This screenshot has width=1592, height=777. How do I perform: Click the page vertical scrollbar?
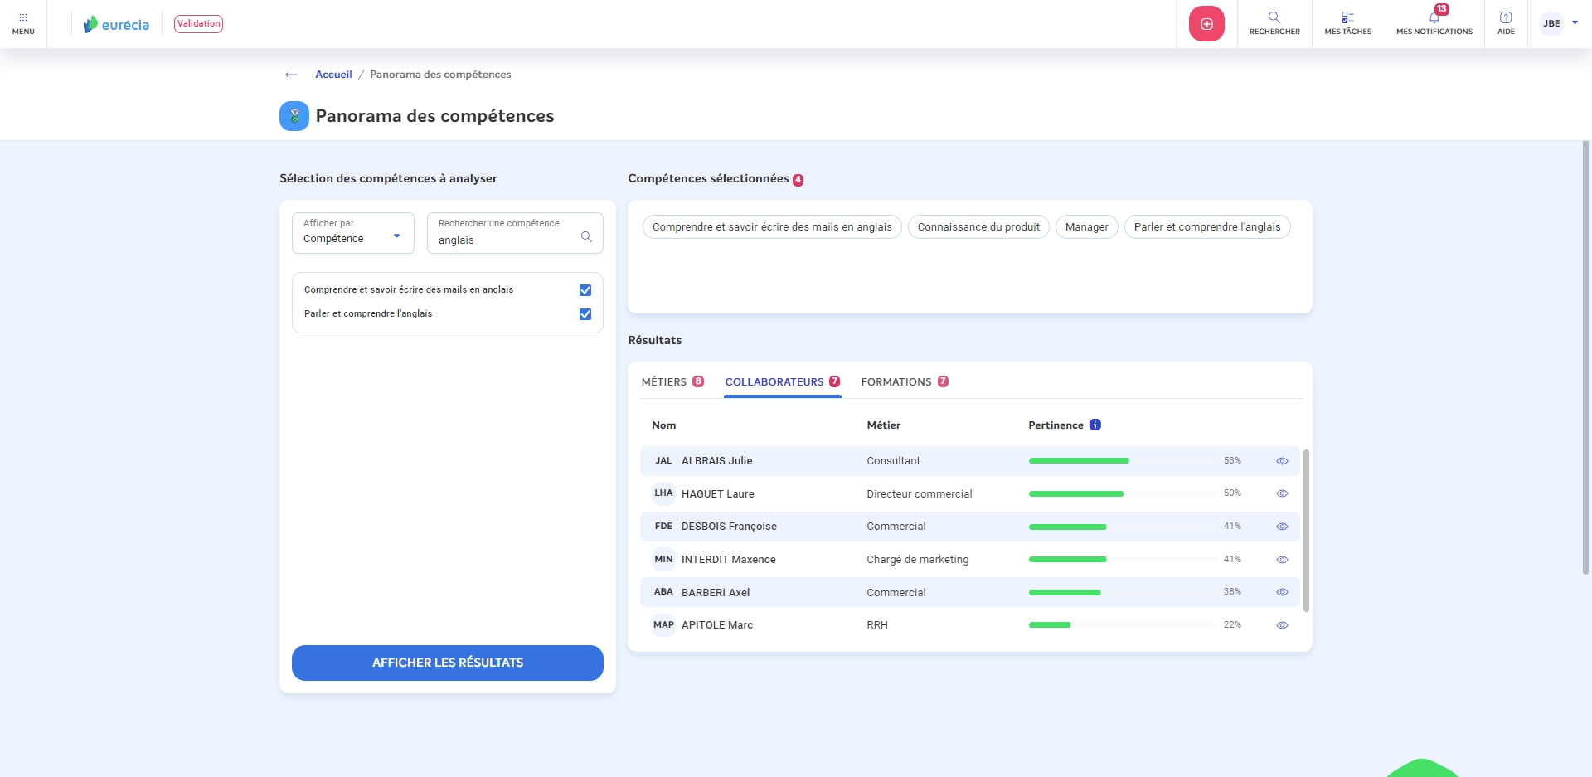point(1586,357)
